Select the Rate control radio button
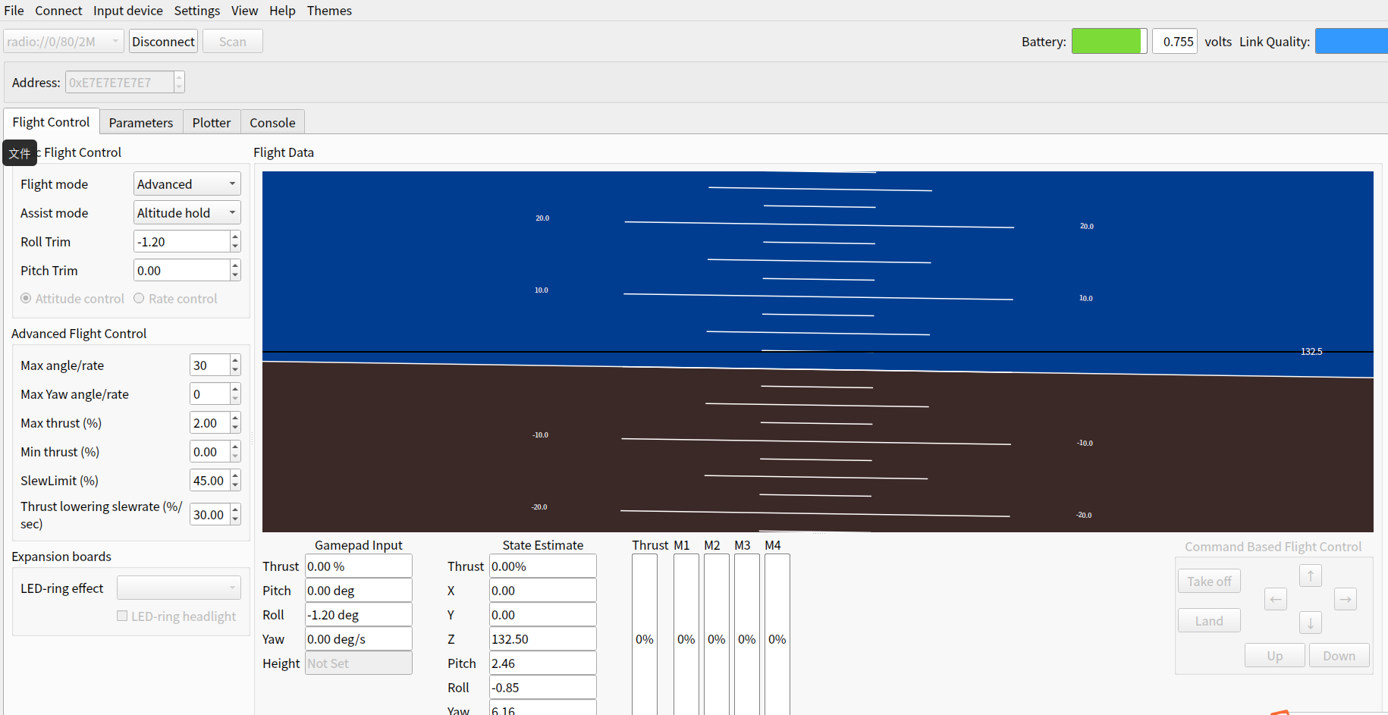Screen dimensions: 1388x715 coord(139,299)
